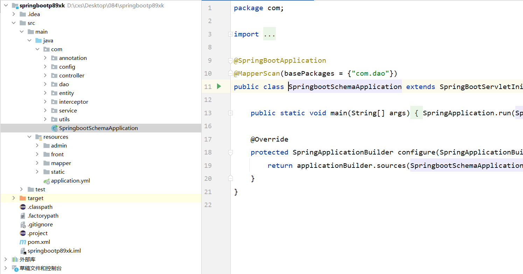This screenshot has height=274, width=523.
Task: Click the scratches and consoles (草稿文件和控制台) icon
Action: 15,268
